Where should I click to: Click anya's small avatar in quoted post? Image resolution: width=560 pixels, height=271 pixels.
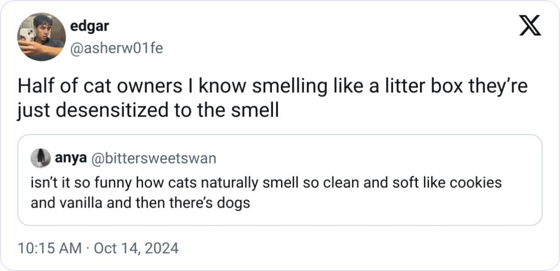(40, 159)
